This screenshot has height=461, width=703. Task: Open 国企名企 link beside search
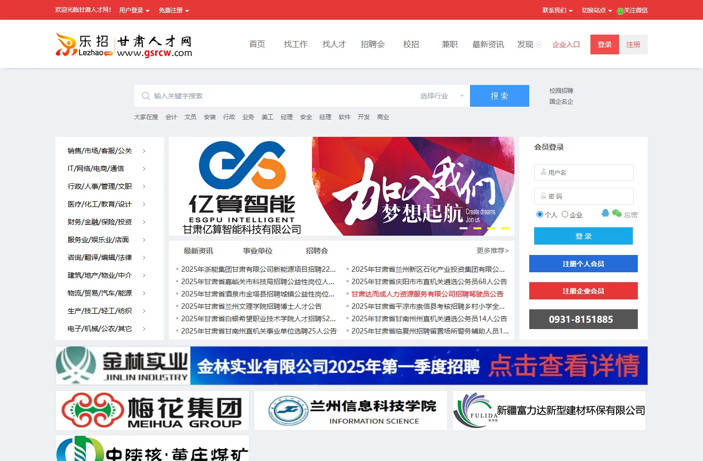pyautogui.click(x=561, y=102)
